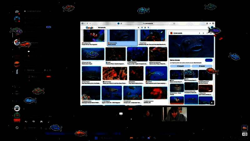Click the share icon below the fish button

point(245,134)
